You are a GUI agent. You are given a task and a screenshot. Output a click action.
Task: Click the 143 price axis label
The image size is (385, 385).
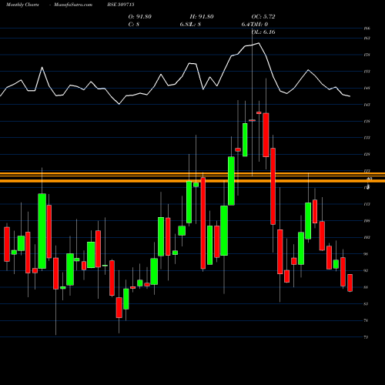tap(367, 105)
